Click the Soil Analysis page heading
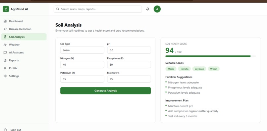The height and width of the screenshot is (131, 267). (69, 25)
